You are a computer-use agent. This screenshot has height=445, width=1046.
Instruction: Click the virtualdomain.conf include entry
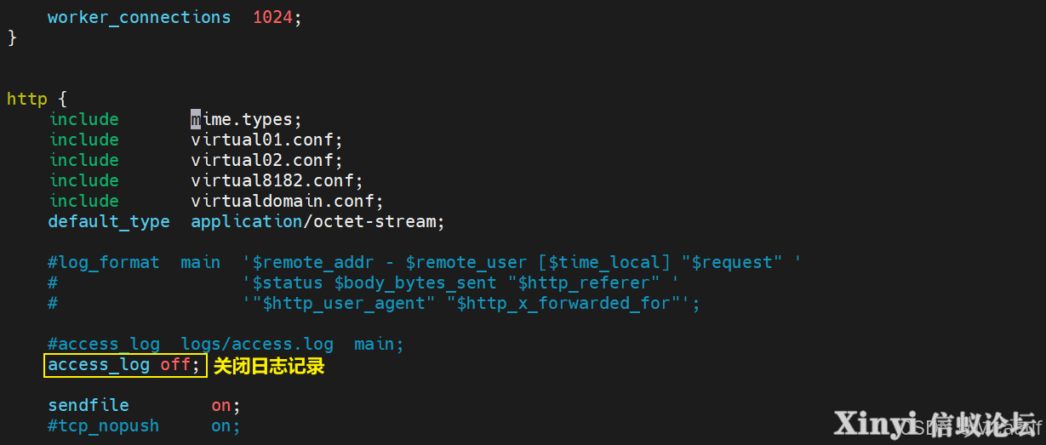(x=284, y=201)
